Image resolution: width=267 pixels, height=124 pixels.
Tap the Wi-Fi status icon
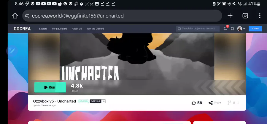tap(240, 4)
